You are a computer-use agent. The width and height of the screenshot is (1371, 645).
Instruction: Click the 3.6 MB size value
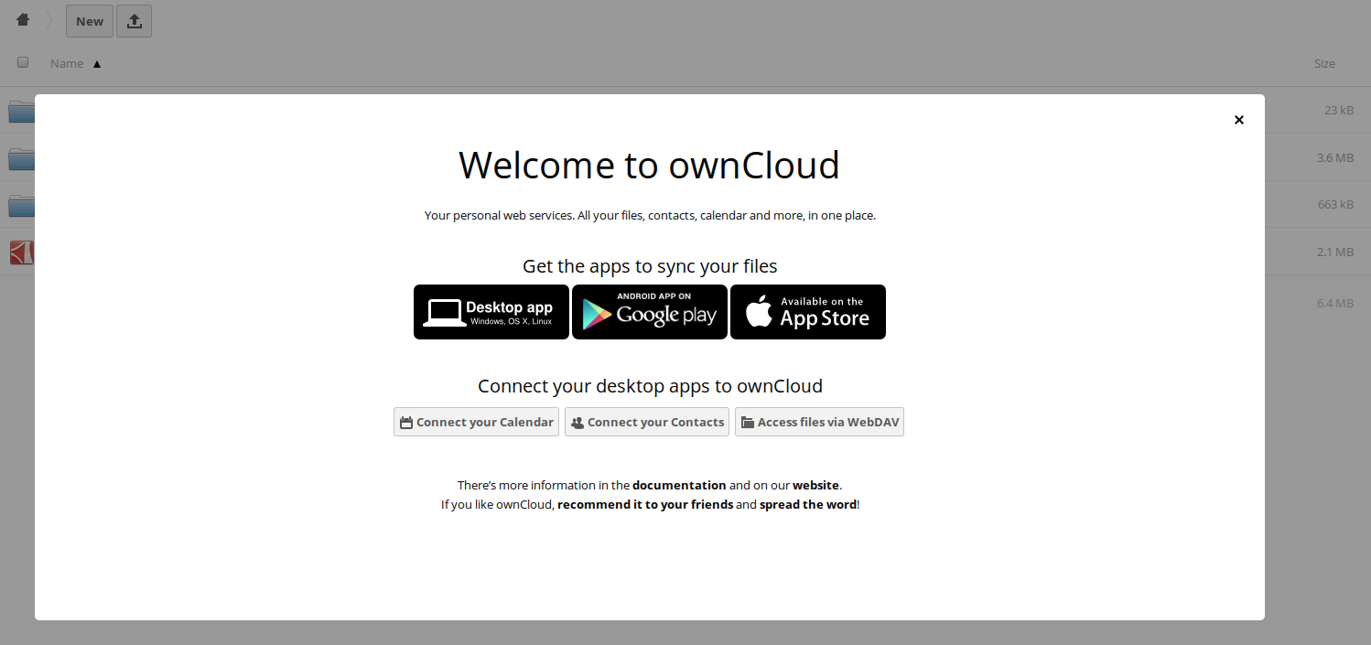click(x=1335, y=157)
